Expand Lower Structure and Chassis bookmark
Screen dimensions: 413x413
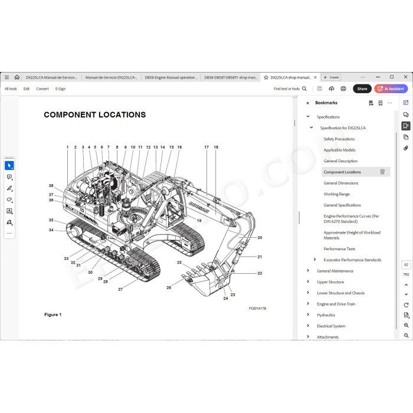click(308, 293)
